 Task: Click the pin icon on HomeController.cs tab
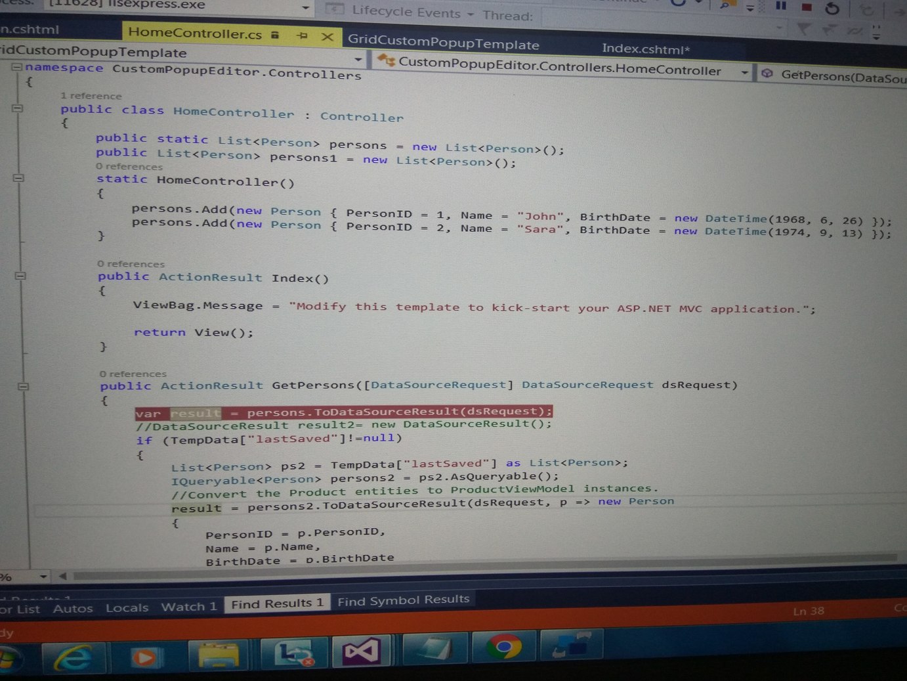coord(302,35)
